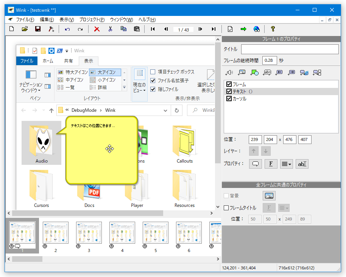The width and height of the screenshot is (346, 277).
Task: Open the 編集(E) menu
Action: [x=47, y=20]
